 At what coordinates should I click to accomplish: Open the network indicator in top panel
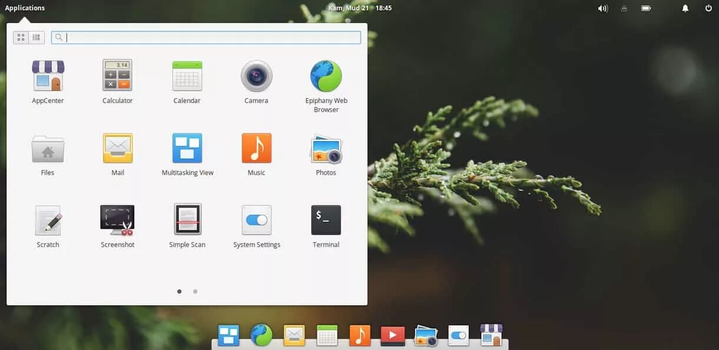tap(624, 8)
